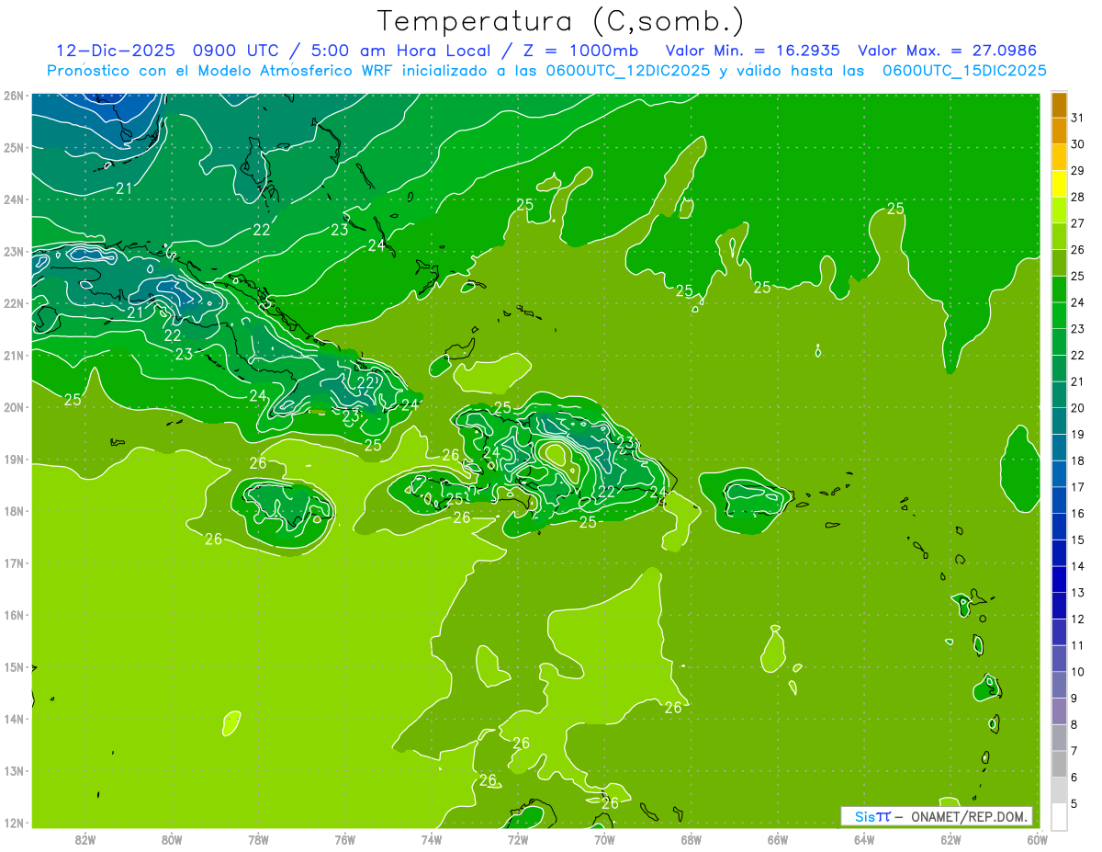Click the '60W' longitude axis label
The image size is (1102, 852).
tap(1037, 839)
